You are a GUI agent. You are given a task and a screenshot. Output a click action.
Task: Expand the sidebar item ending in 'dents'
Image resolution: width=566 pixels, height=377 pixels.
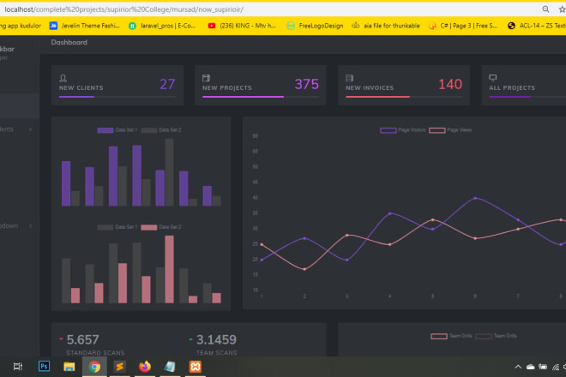(x=30, y=129)
